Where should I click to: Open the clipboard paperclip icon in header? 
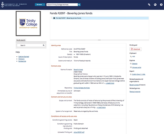(x=149, y=5)
